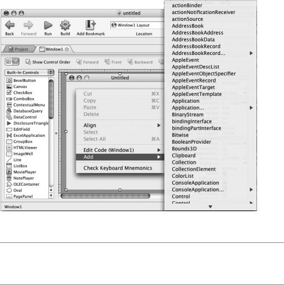Select the EditField control icon
Image resolution: width=284 pixels, height=285 pixels.
coord(9,130)
